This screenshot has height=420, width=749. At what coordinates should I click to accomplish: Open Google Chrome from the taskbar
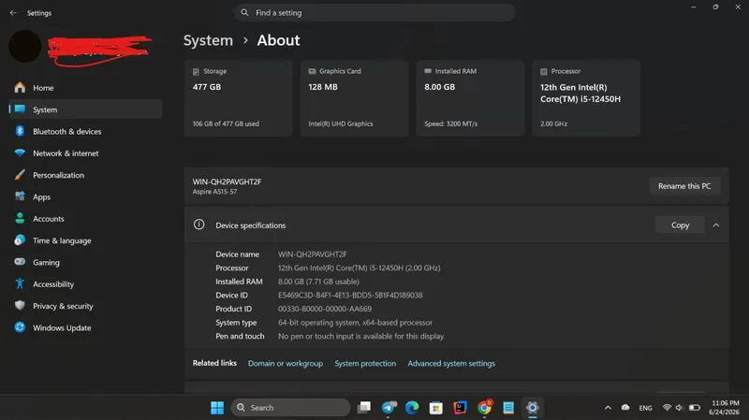pos(484,408)
